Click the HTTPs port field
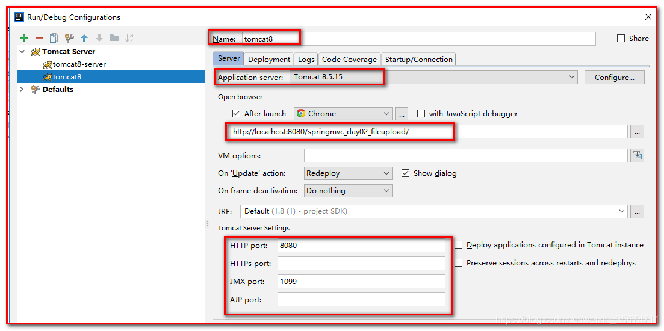Image resolution: width=664 pixels, height=331 pixels. 361,263
